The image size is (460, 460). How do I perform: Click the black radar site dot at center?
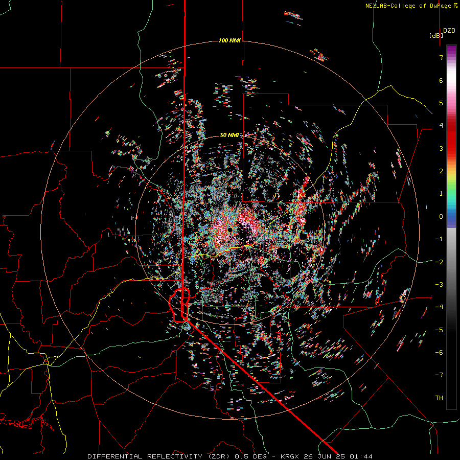[229, 229]
